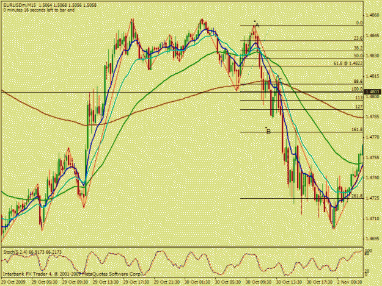382x286 pixels.
Task: Click the '30 Oct 13:30' time axis label
Action: pos(289,282)
